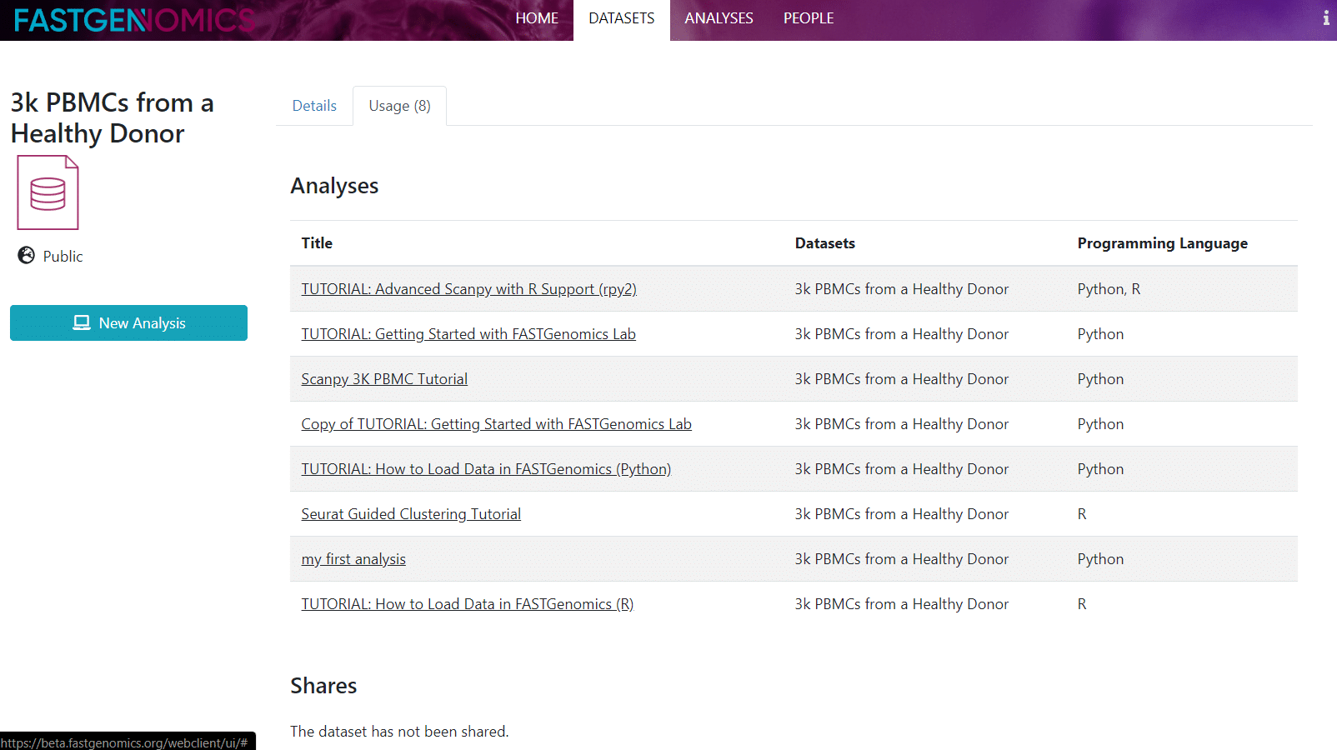The image size is (1337, 750).
Task: Click Python cell in Scanpy 3K PBMC row
Action: point(1100,379)
